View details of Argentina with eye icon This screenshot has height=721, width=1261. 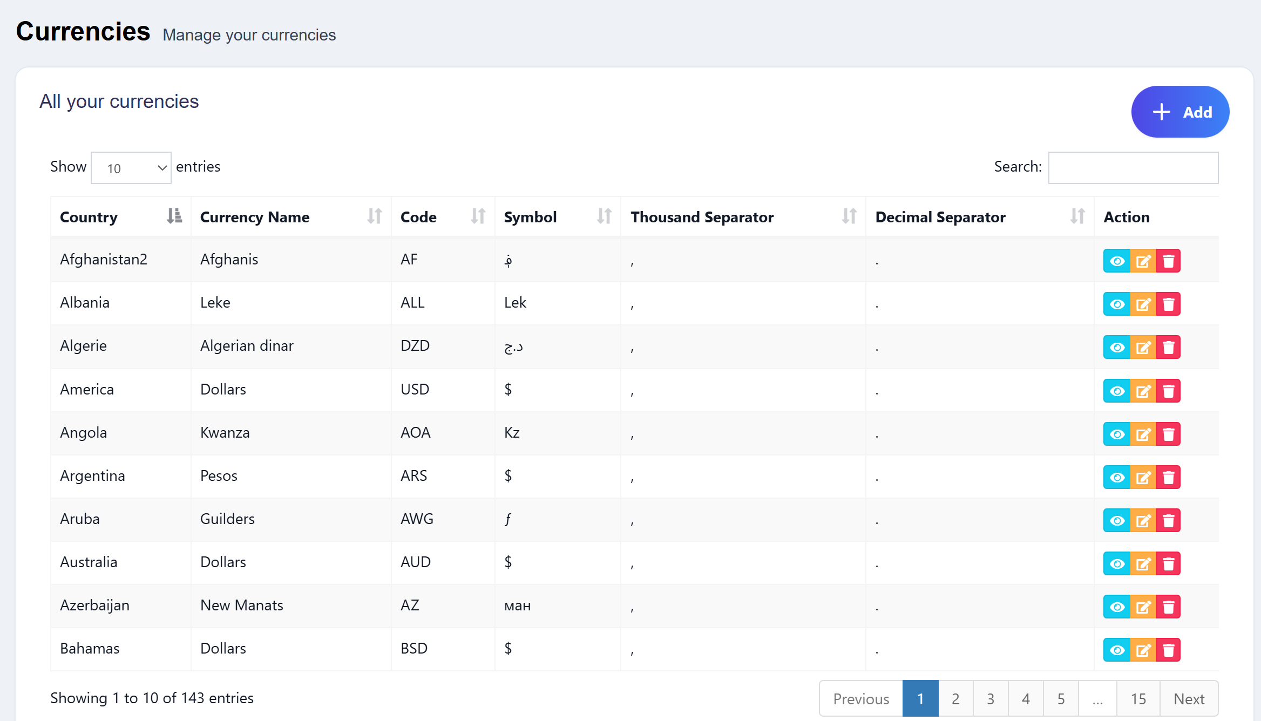[1117, 478]
